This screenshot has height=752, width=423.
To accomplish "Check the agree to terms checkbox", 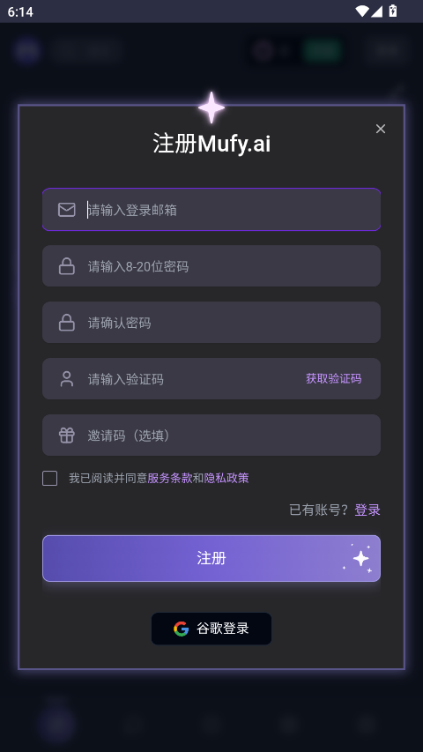I will pyautogui.click(x=50, y=478).
